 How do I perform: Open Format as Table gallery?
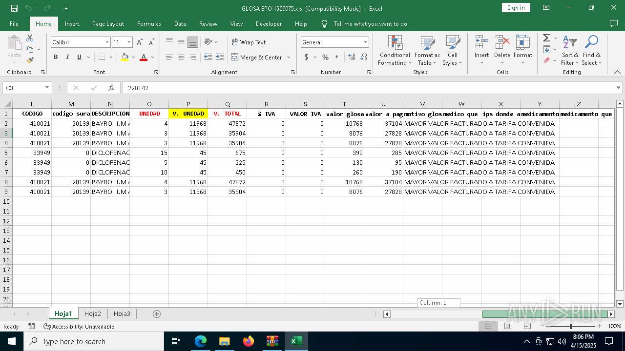[427, 51]
